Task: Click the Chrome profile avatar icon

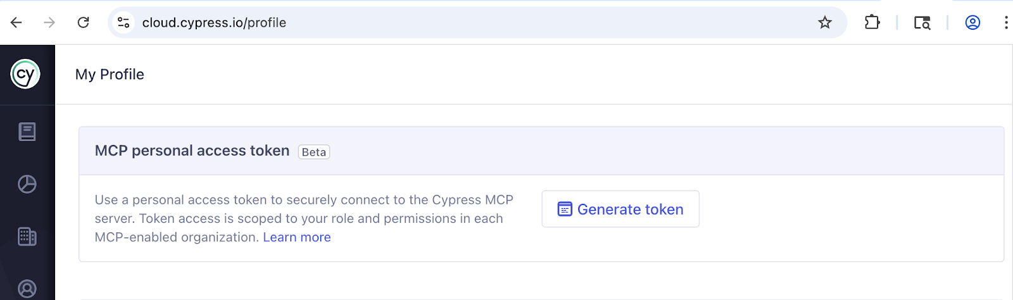Action: [x=972, y=23]
